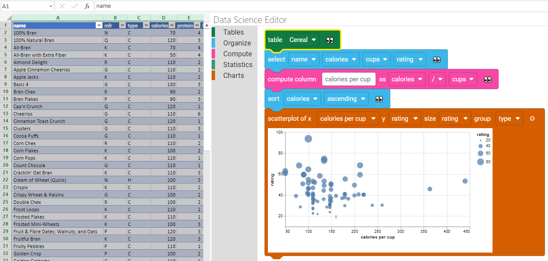The width and height of the screenshot is (548, 261).
Task: Select the Organize category
Action: tap(237, 43)
